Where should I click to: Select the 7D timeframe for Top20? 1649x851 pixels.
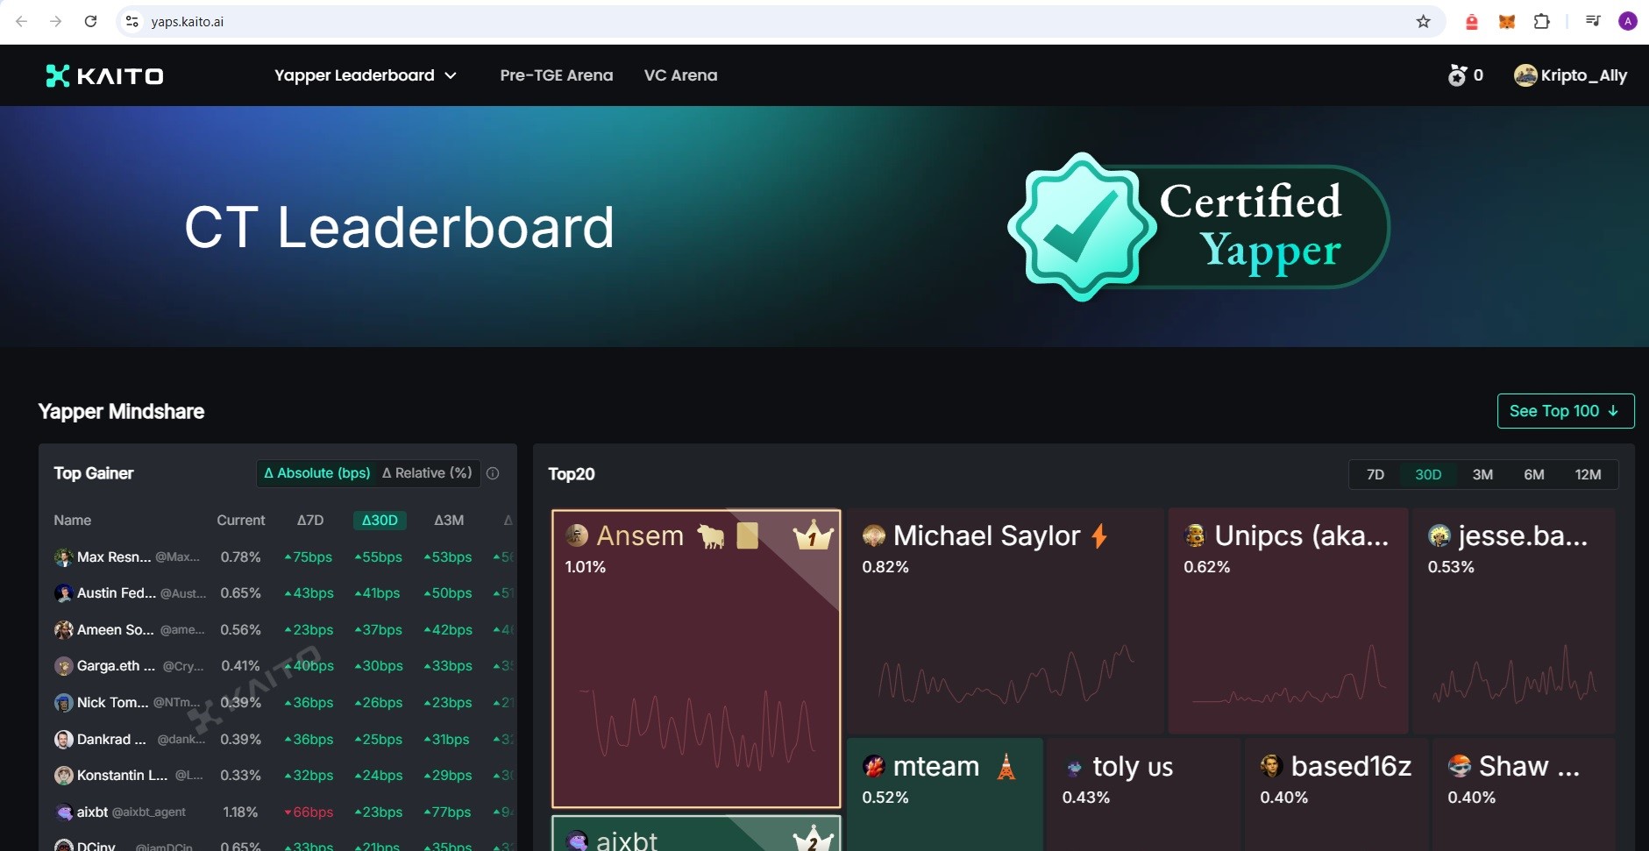(1375, 474)
